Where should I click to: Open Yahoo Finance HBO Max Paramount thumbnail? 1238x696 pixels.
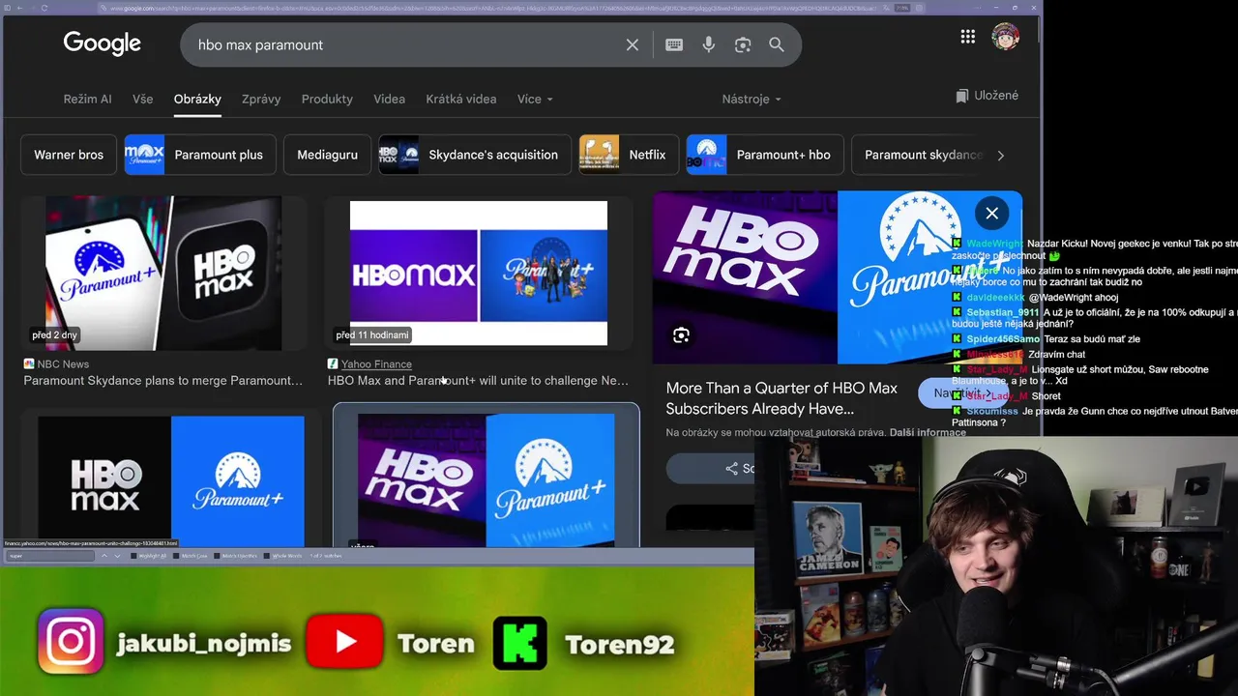[x=479, y=274]
